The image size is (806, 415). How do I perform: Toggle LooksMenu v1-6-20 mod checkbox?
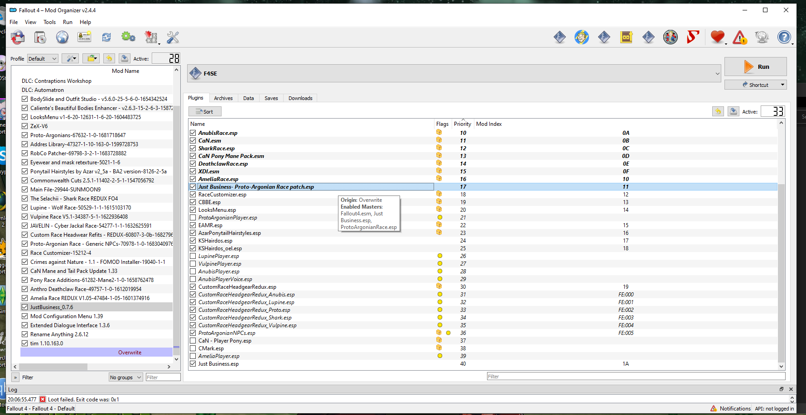[x=25, y=117]
